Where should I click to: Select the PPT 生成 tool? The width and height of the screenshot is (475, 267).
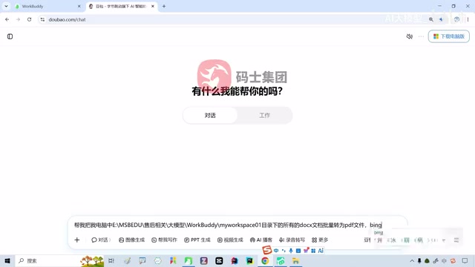197,240
